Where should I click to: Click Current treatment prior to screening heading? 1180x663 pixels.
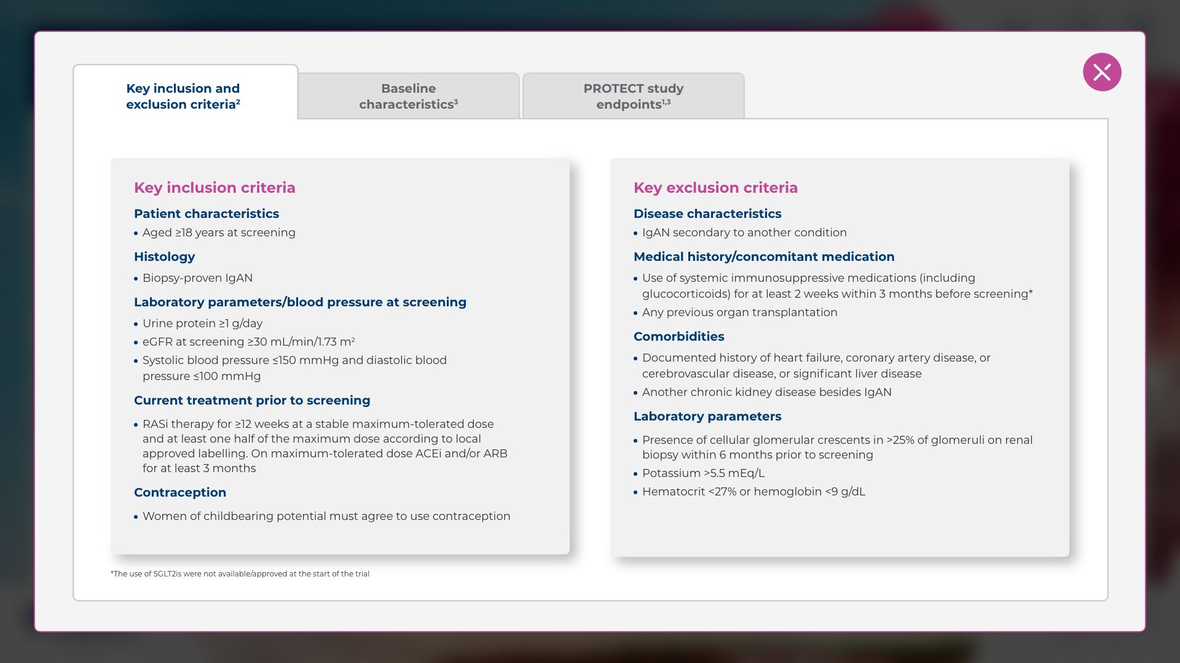click(252, 400)
